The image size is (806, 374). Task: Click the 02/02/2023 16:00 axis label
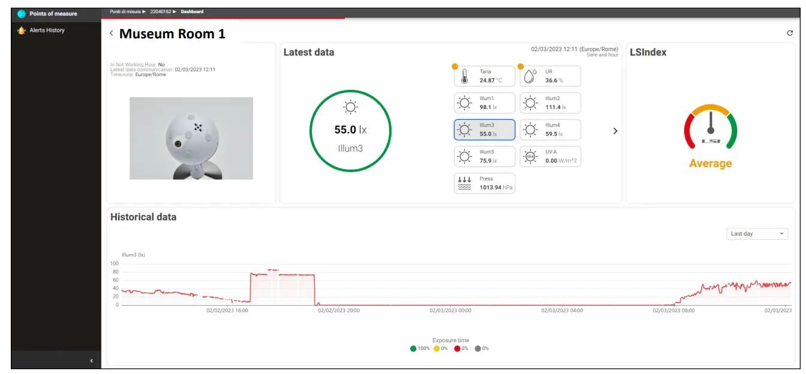click(227, 310)
